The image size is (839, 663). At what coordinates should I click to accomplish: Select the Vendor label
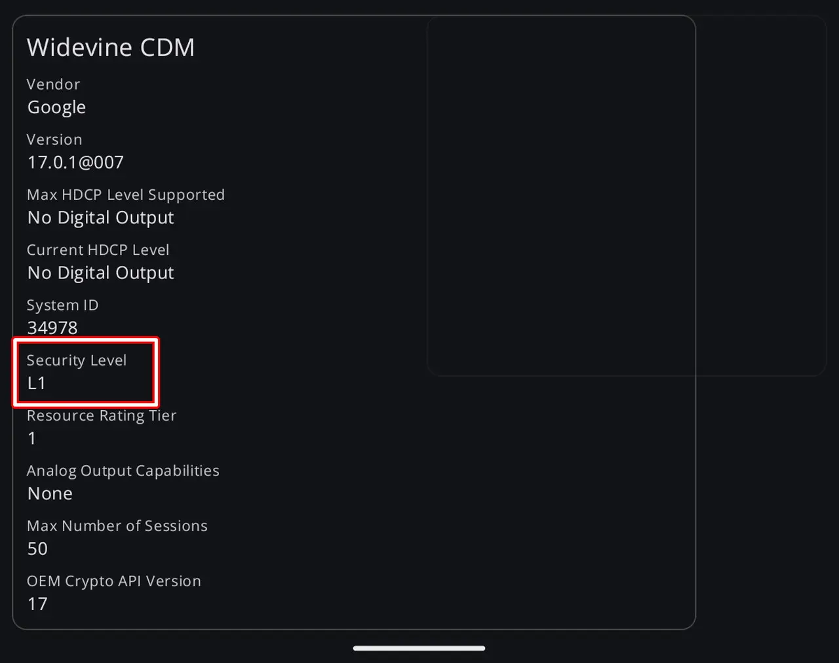coord(53,85)
